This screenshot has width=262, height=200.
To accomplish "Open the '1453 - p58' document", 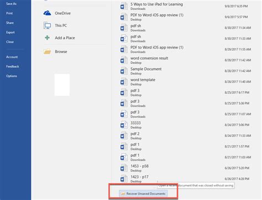I will click(186, 168).
